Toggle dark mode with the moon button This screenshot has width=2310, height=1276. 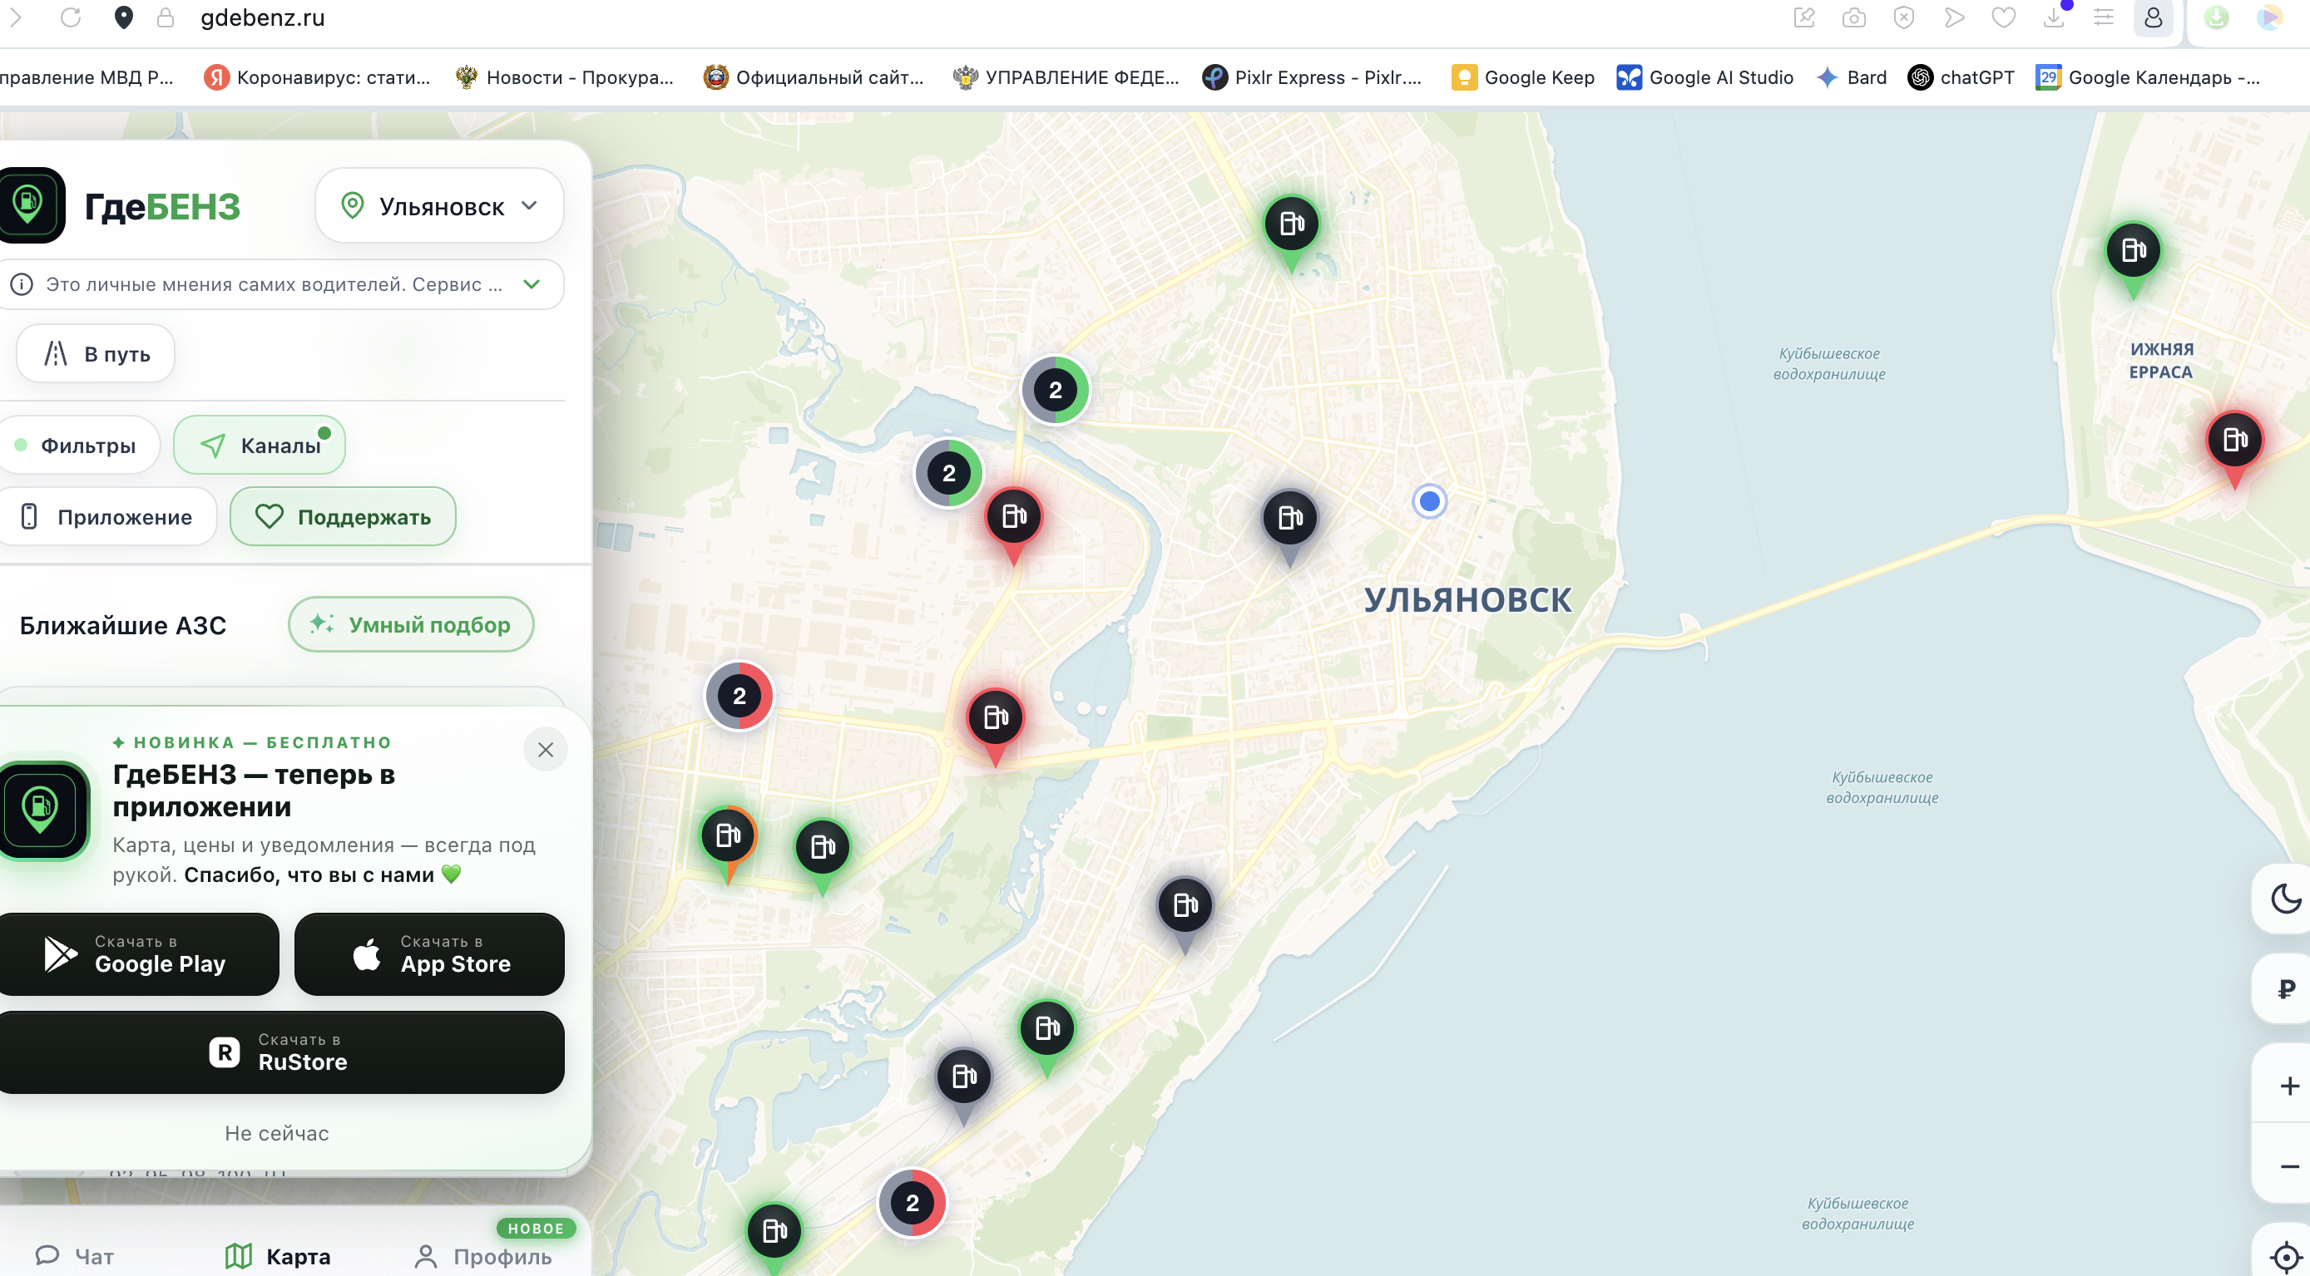point(2285,899)
